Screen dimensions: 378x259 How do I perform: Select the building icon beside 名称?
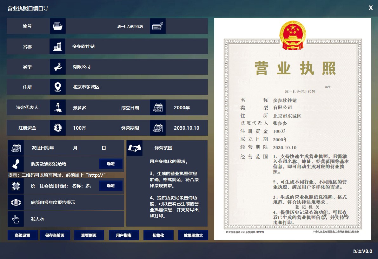[57, 46]
